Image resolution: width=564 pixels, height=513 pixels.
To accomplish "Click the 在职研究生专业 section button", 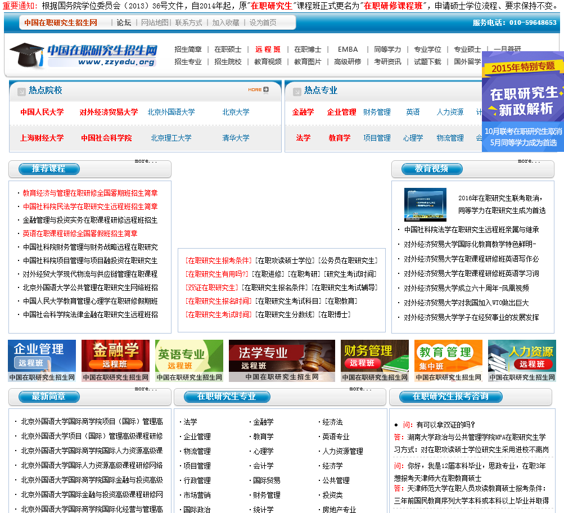I will 227,397.
